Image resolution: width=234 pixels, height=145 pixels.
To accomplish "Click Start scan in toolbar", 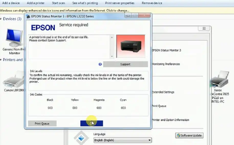I will (58, 3).
